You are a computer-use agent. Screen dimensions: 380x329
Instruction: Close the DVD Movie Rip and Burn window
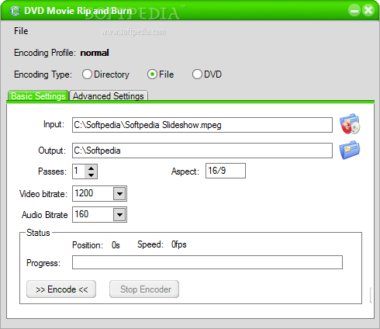click(368, 10)
